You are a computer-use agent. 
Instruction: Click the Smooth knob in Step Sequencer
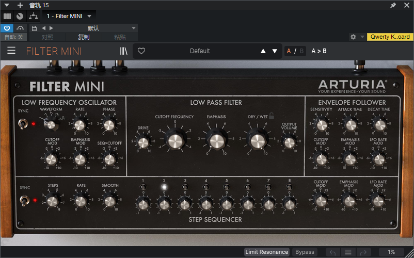(110, 201)
